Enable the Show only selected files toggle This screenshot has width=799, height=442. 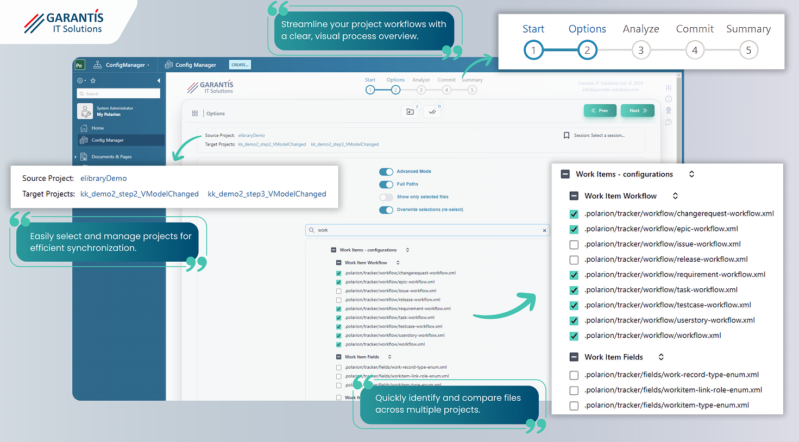[x=386, y=197]
